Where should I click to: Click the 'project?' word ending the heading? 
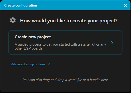tap(108, 21)
